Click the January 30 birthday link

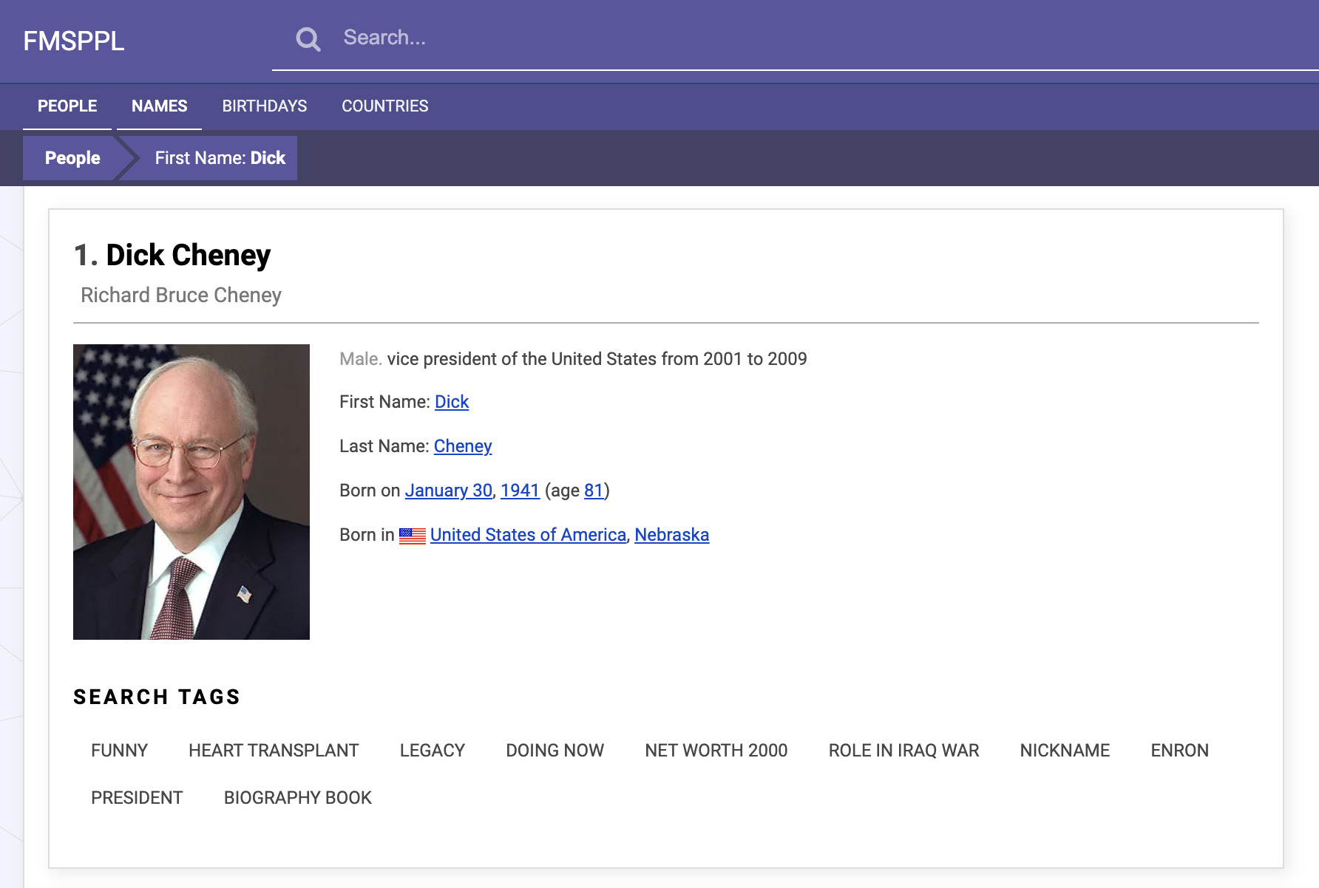[x=448, y=490]
